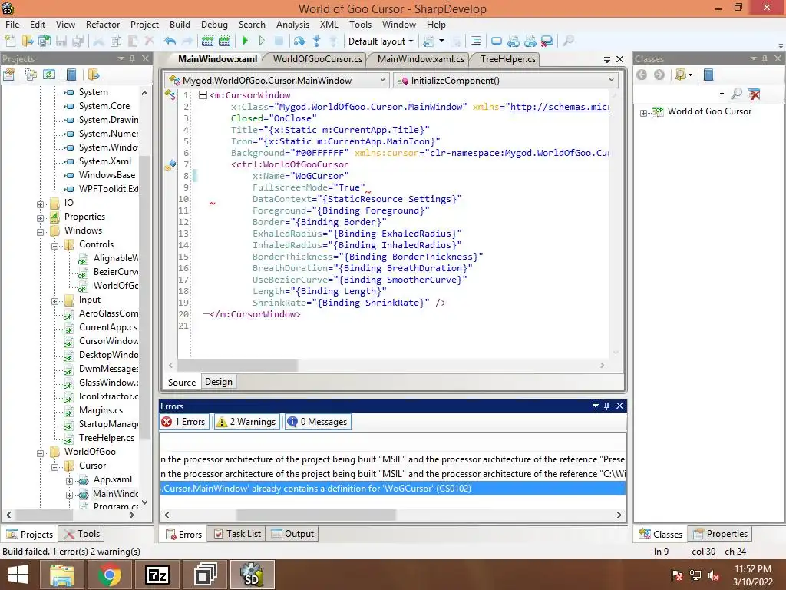This screenshot has width=786, height=590.
Task: Click the Rebuild Solution toolbar icon
Action: click(x=225, y=41)
